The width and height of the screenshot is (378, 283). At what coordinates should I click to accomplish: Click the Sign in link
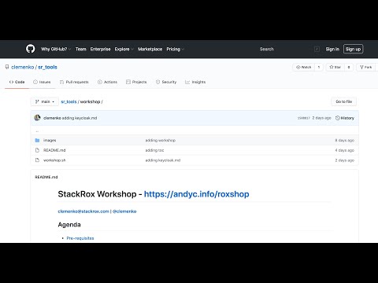pos(332,49)
